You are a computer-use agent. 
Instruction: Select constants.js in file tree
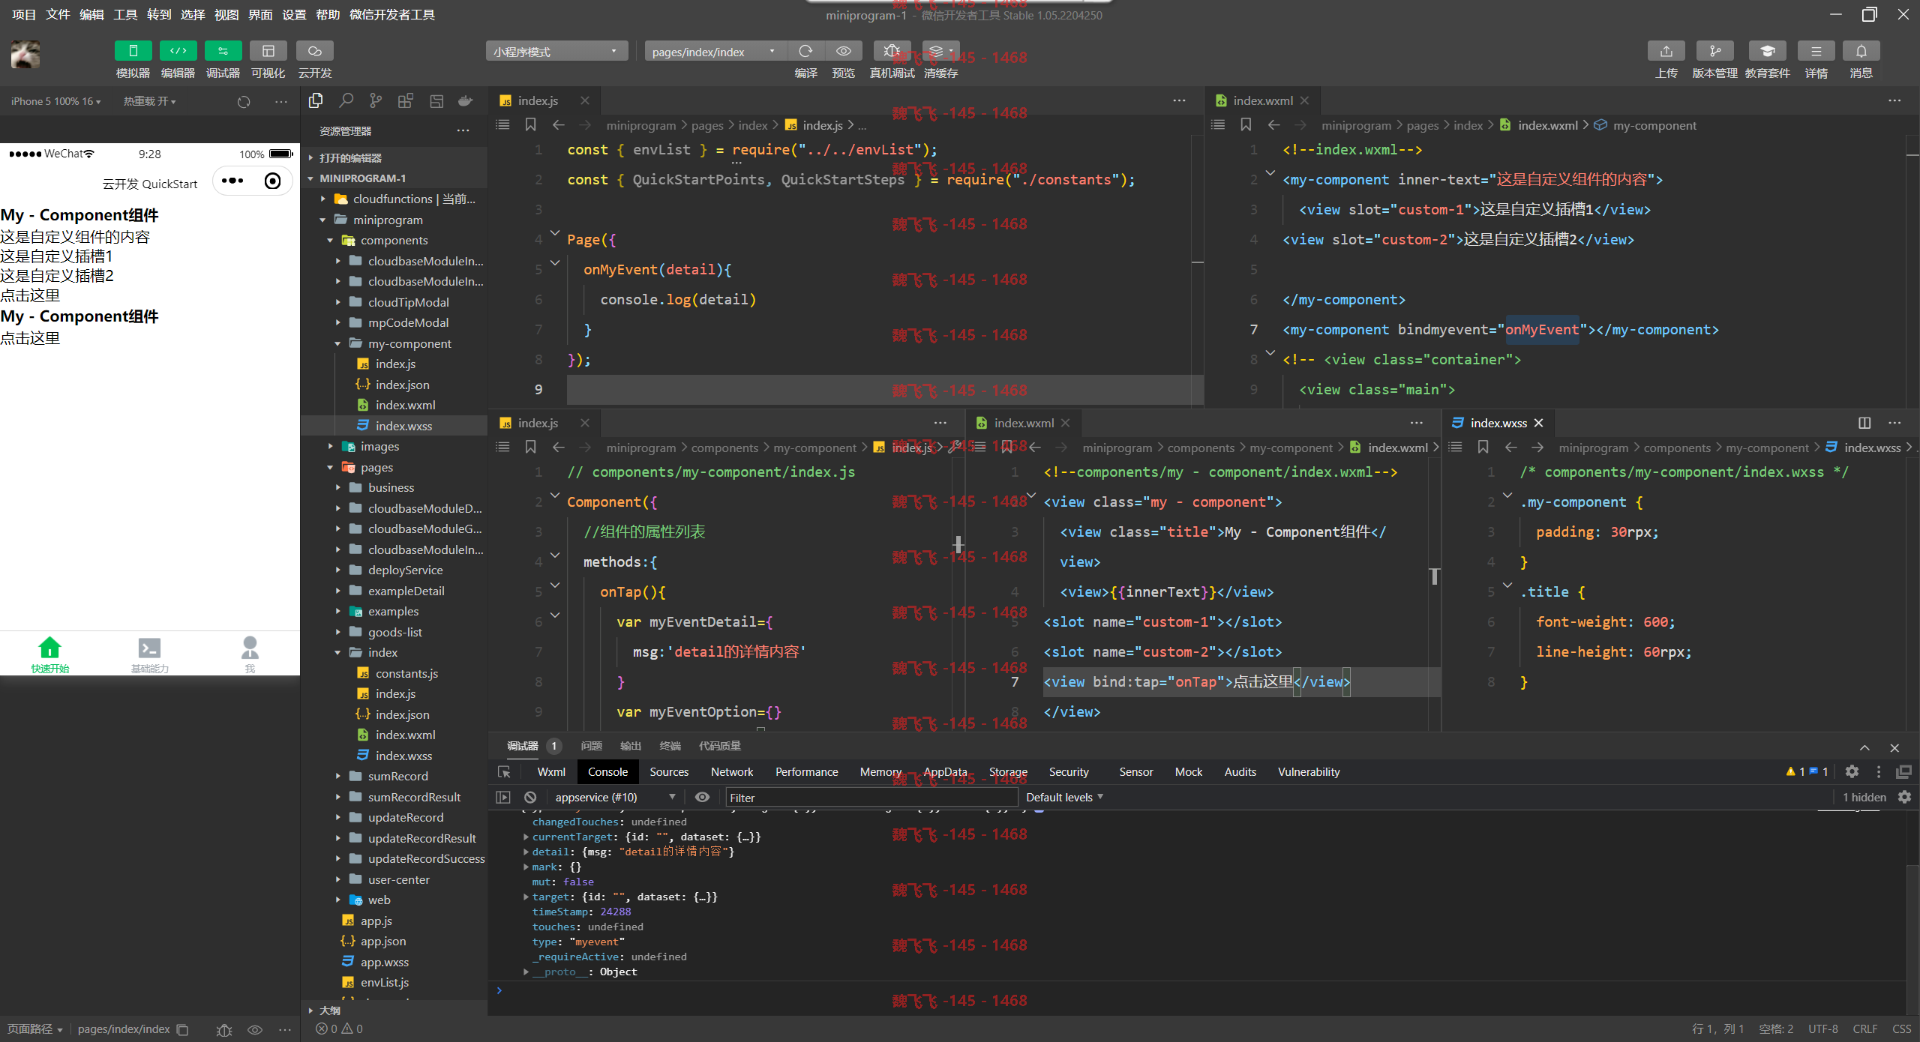click(x=406, y=673)
